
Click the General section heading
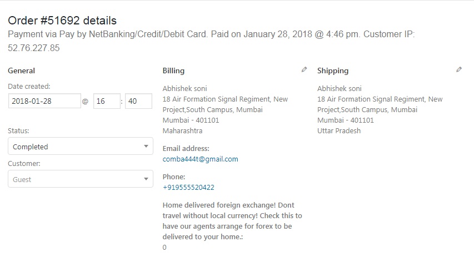(x=21, y=70)
